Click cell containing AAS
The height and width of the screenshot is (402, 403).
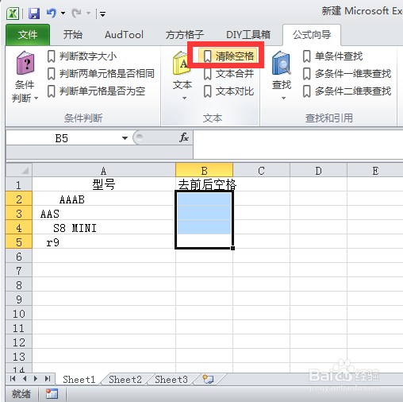click(x=104, y=213)
